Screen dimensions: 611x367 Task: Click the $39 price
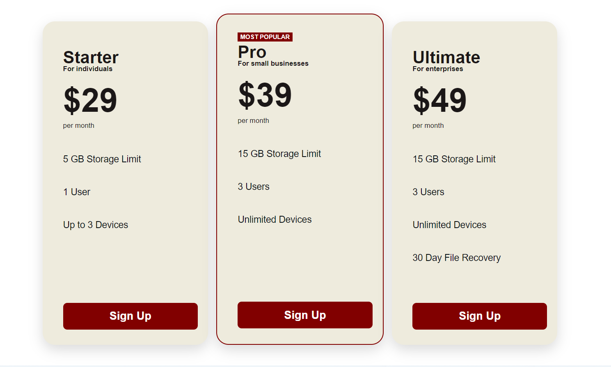click(x=265, y=95)
